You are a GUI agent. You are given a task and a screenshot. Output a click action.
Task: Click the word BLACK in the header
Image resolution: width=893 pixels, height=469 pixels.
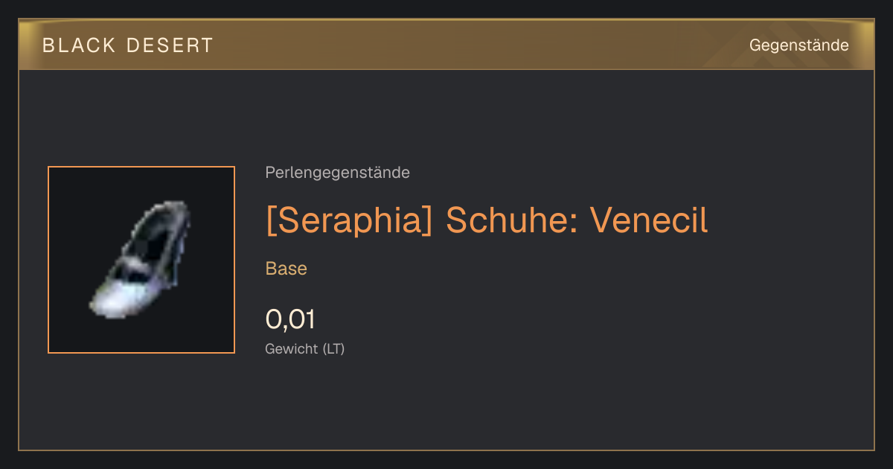(79, 45)
